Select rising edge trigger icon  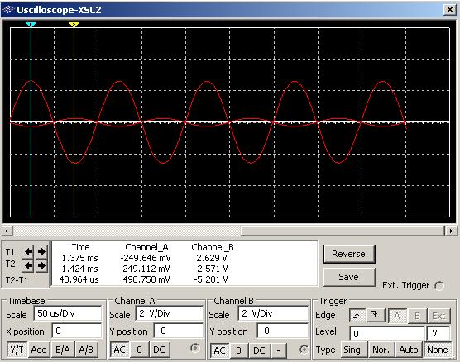pyautogui.click(x=357, y=316)
